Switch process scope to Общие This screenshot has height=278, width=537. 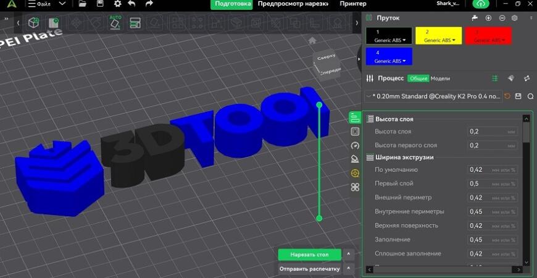click(418, 78)
